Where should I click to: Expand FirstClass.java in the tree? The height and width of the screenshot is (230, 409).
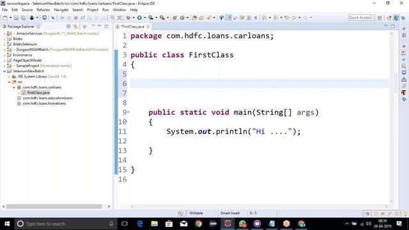[x=19, y=93]
